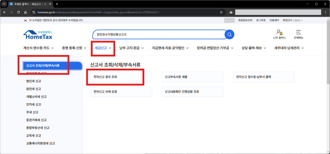330x154 pixels.
Task: Collapse the 세금신고 menu
Action: pyautogui.click(x=103, y=48)
